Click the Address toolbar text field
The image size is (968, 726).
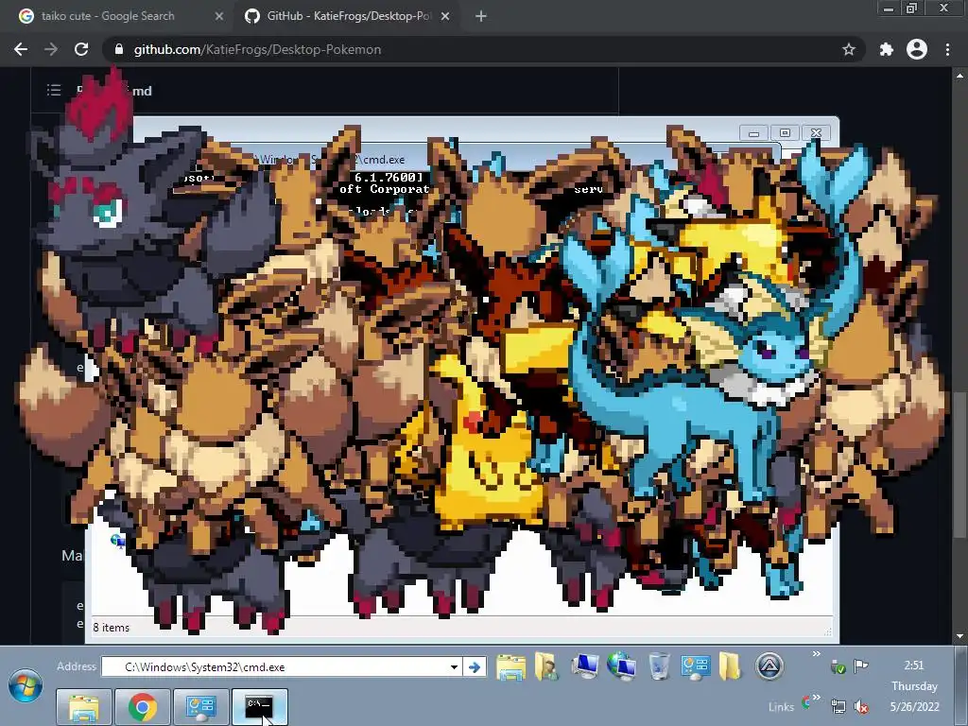(282, 666)
